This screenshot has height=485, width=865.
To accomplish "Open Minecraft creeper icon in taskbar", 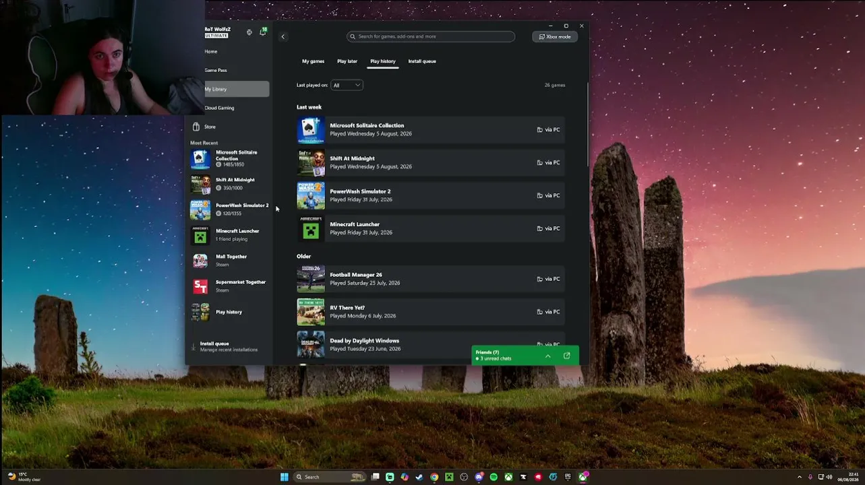I will [x=449, y=477].
